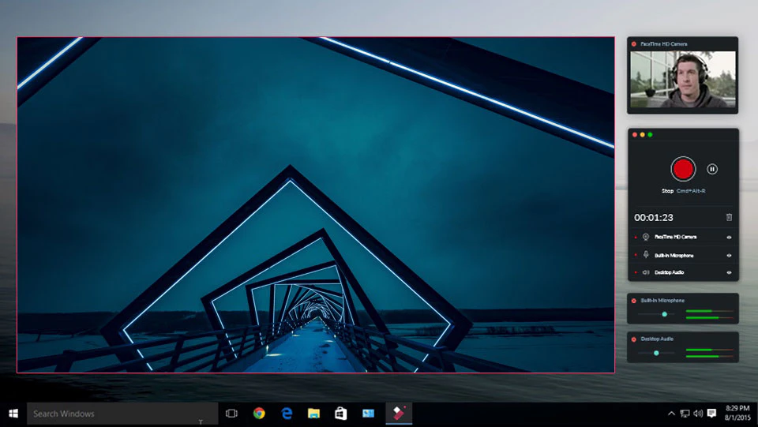Select the Desktop Audio source row text
Image resolution: width=758 pixels, height=427 pixels.
pos(669,272)
